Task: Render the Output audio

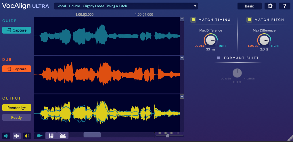Action: click(x=17, y=108)
